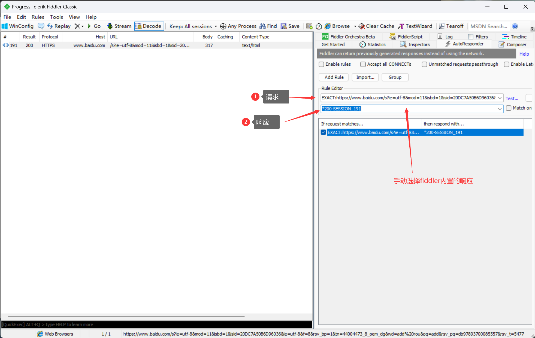Open the Rules menu
535x338 pixels.
(38, 17)
